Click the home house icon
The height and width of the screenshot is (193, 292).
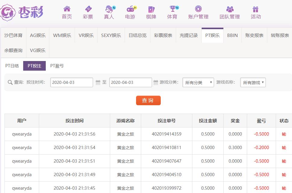pyautogui.click(x=67, y=9)
